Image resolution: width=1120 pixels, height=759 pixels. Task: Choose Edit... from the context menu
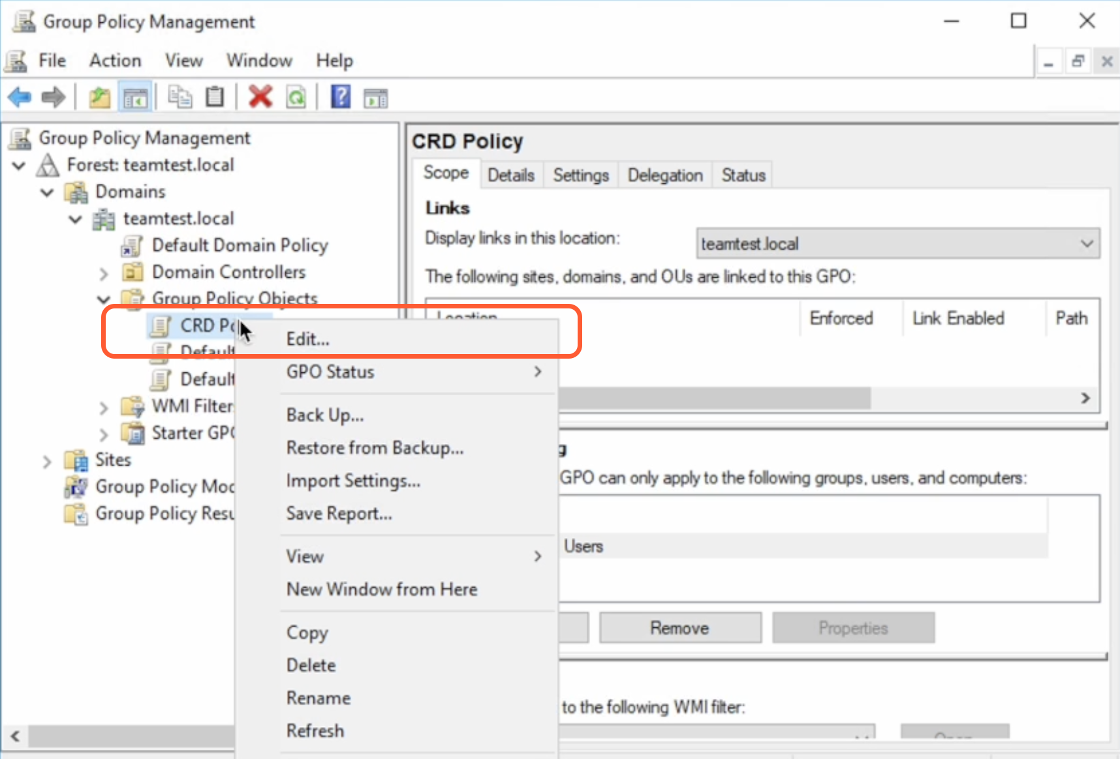click(307, 339)
